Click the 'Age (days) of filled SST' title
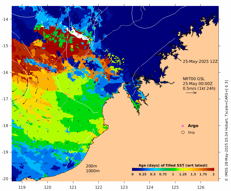This screenshot has height=191, width=231. (x=161, y=165)
